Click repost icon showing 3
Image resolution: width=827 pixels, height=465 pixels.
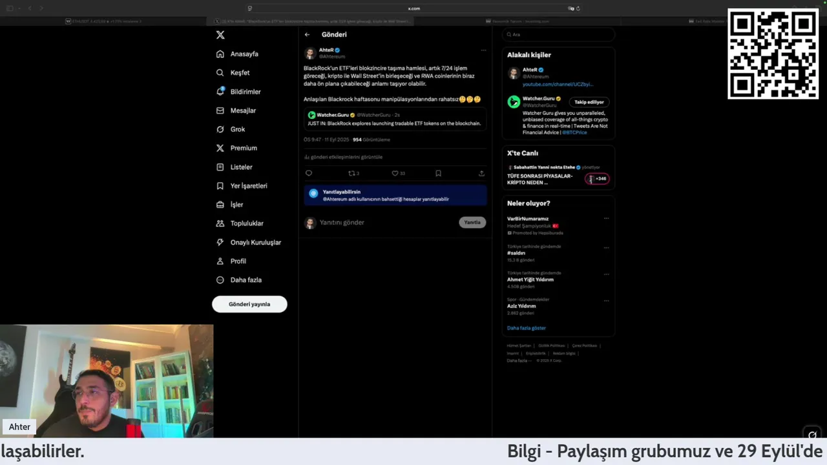352,173
